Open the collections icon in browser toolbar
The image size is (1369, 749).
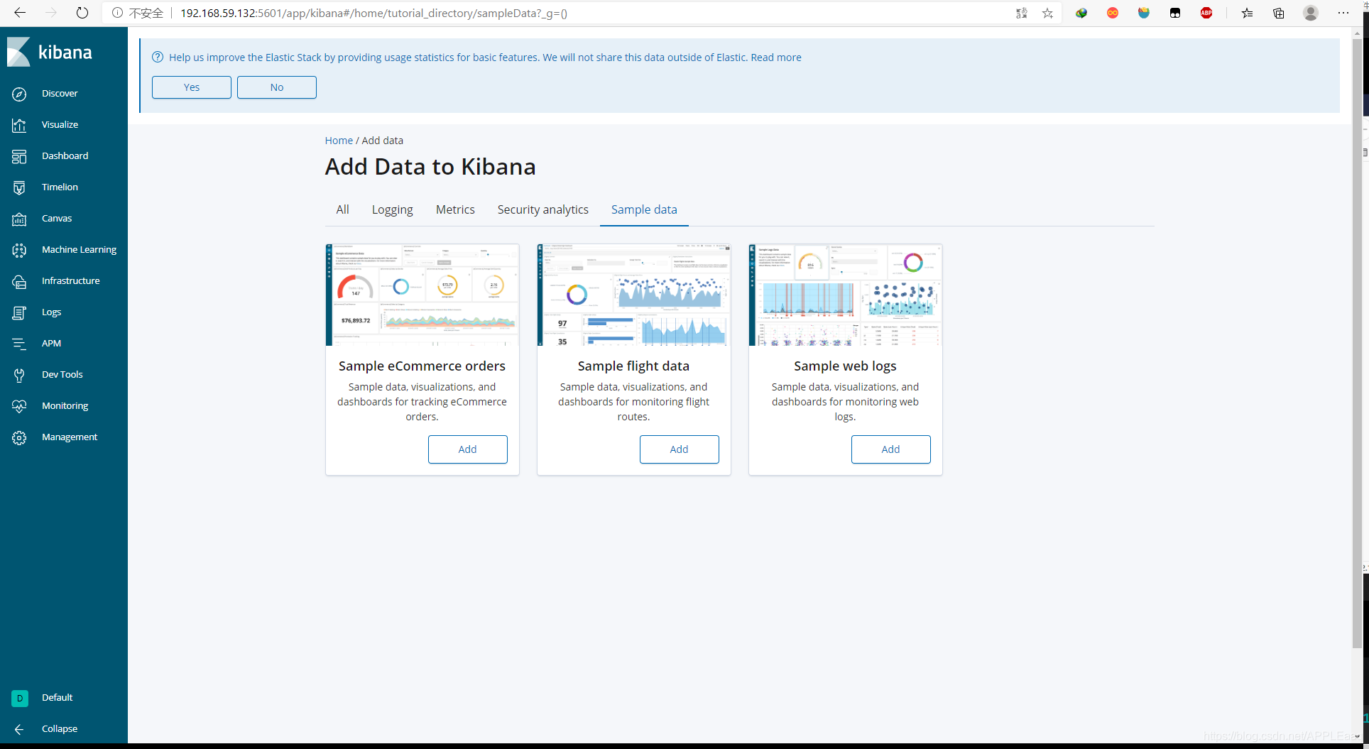click(x=1278, y=13)
